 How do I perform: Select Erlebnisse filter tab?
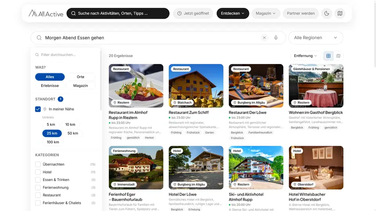(50, 86)
